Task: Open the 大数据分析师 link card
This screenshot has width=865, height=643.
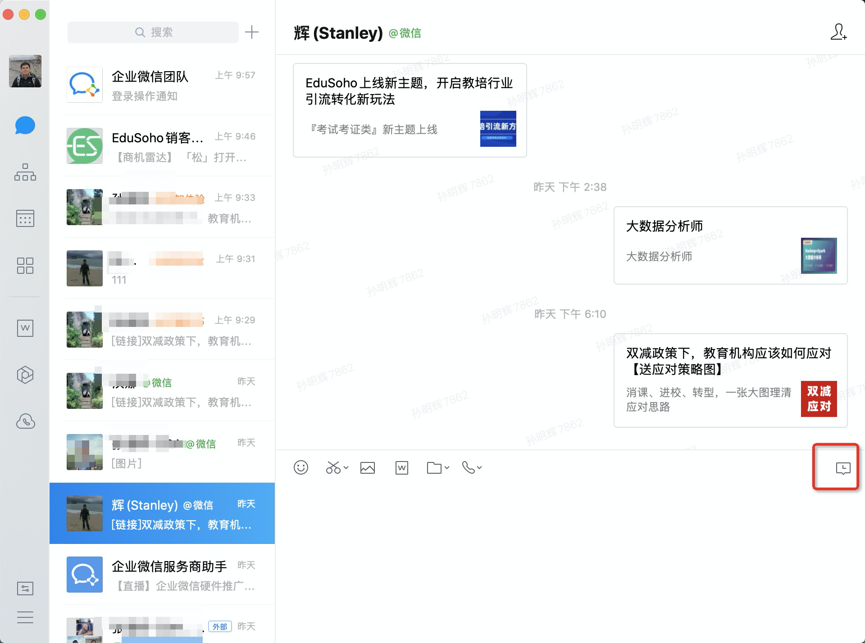Action: (x=730, y=245)
